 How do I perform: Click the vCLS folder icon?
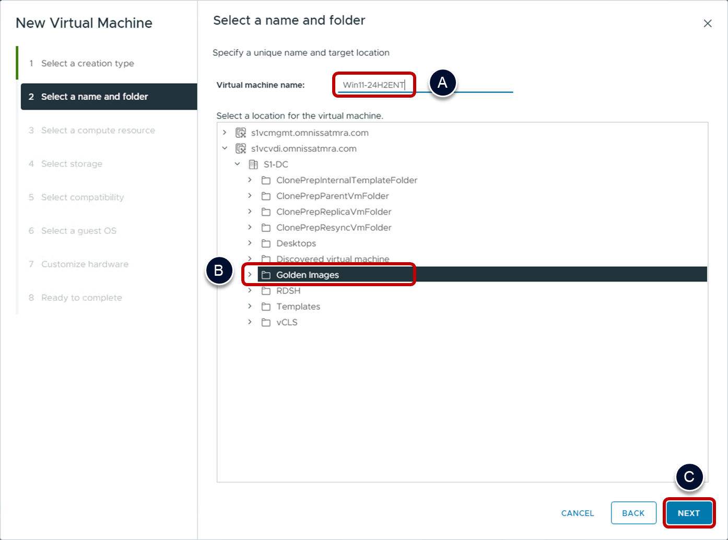click(x=266, y=322)
